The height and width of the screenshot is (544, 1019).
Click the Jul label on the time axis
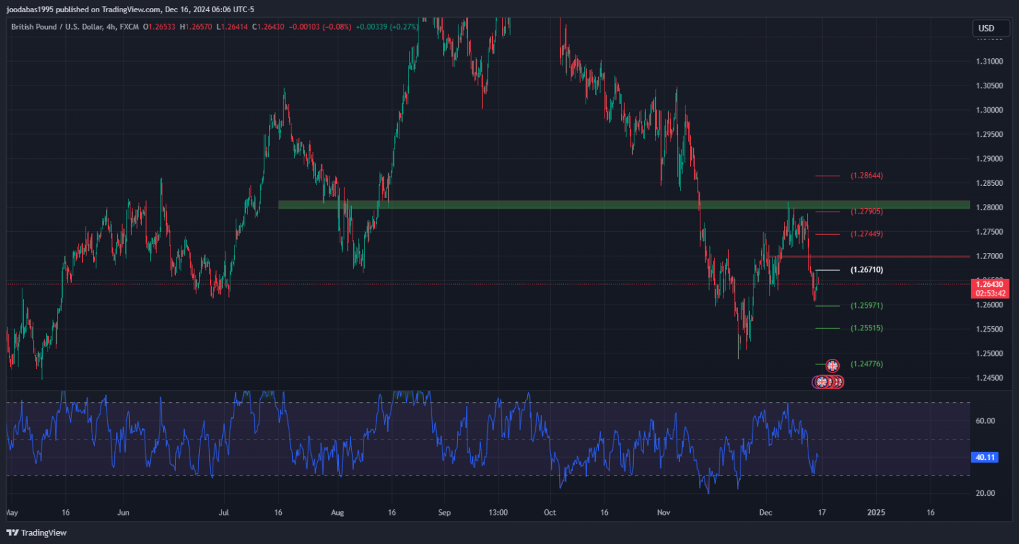pos(224,513)
